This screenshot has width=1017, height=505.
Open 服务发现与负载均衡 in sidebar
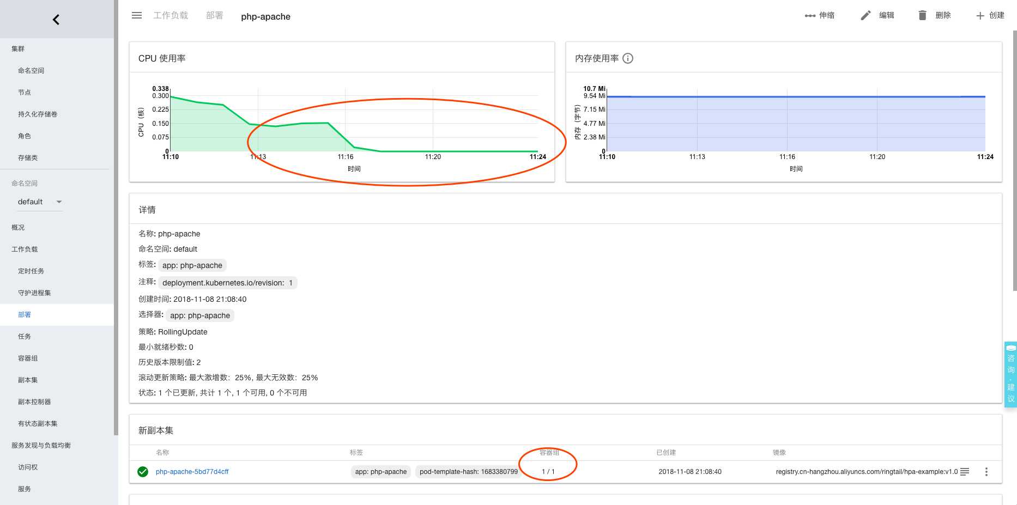[41, 446]
